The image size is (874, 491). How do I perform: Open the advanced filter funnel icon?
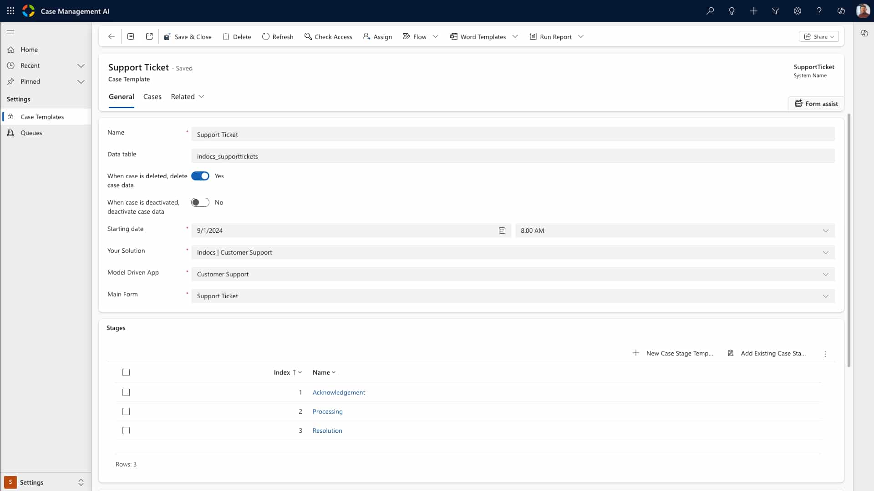(x=776, y=11)
